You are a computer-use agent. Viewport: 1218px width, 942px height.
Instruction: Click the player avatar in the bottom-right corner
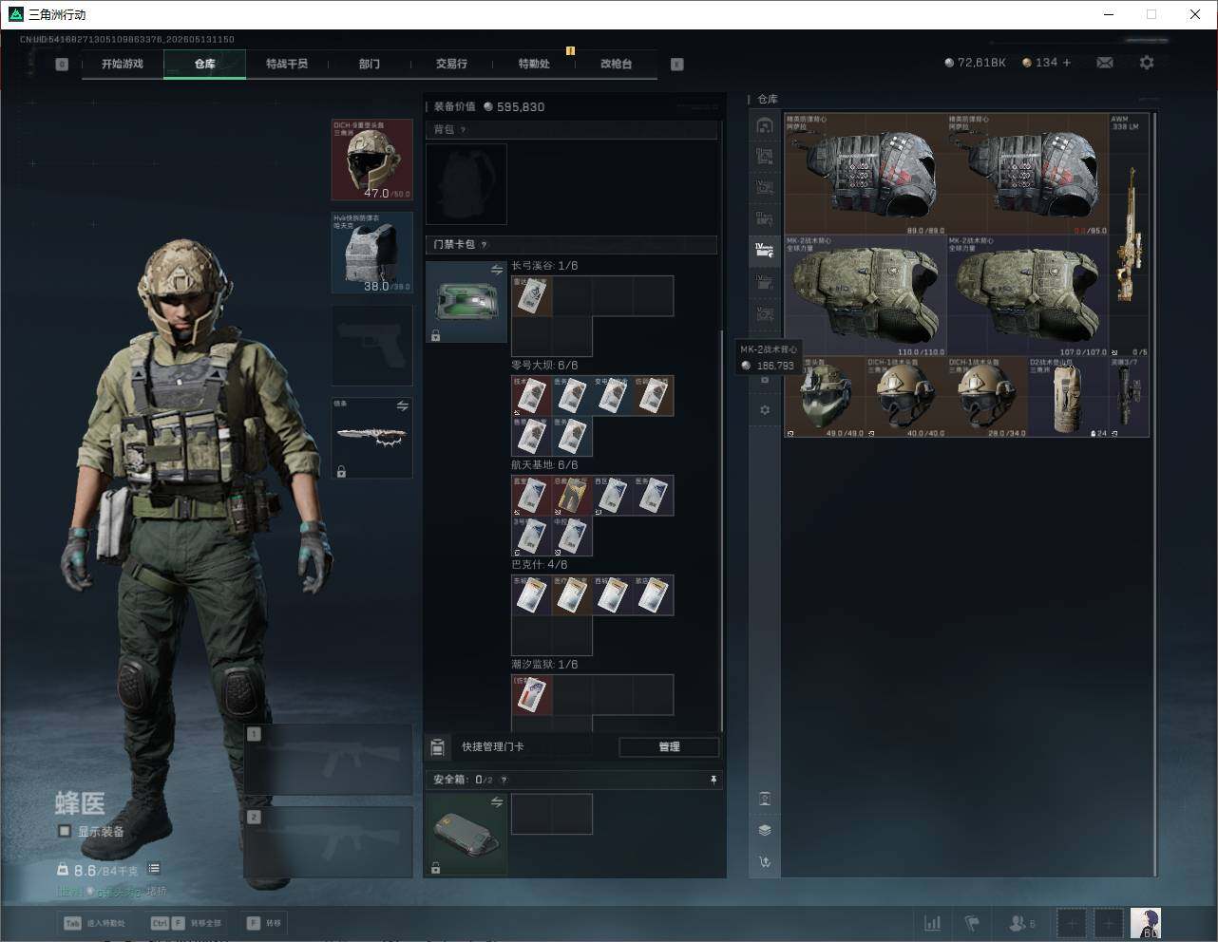pyautogui.click(x=1146, y=923)
